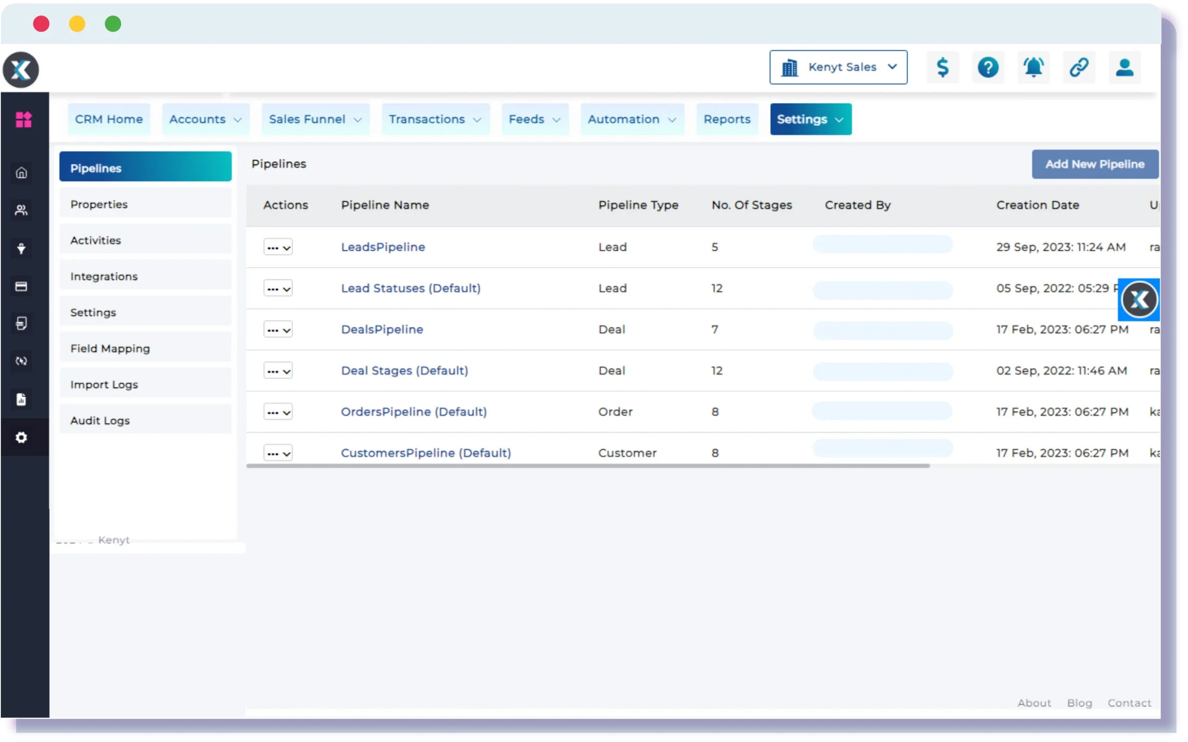Click the contacts/people sidebar icon
Screen dimensions: 1188x742
pyautogui.click(x=22, y=210)
